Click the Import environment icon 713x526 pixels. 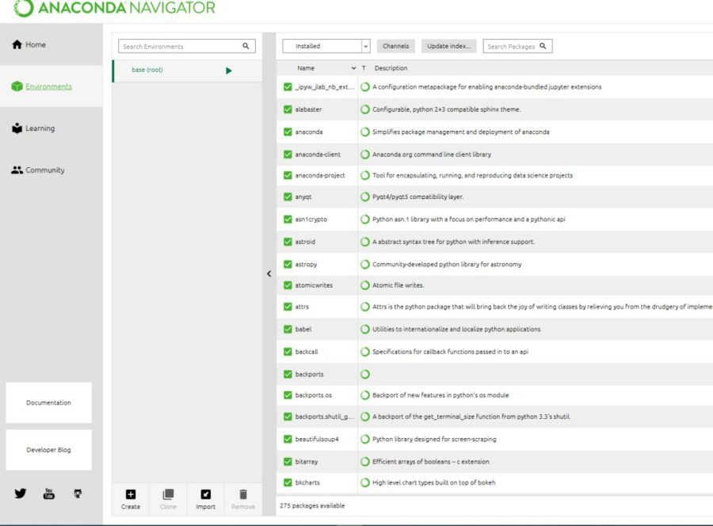205,494
